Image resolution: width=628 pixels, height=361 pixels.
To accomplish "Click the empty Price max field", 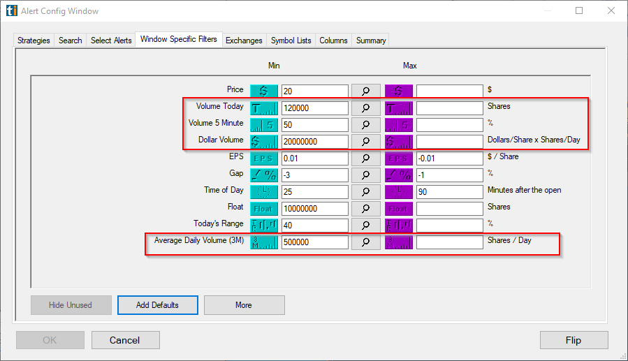I will click(x=450, y=91).
